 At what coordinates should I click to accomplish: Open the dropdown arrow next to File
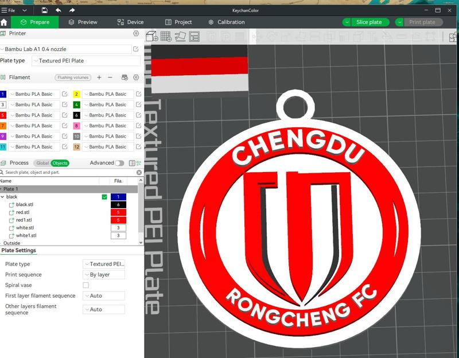pyautogui.click(x=25, y=10)
